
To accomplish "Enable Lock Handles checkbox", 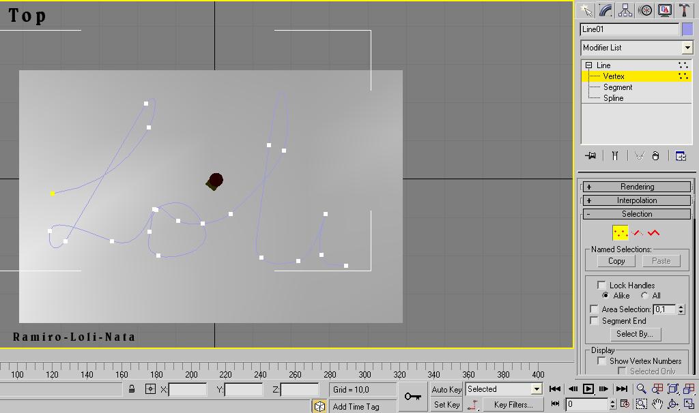I will pyautogui.click(x=601, y=285).
